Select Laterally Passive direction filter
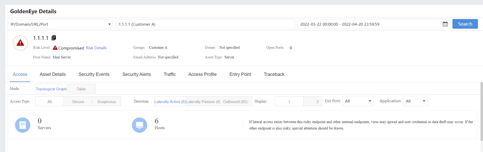Image resolution: width=483 pixels, height=152 pixels. click(203, 102)
